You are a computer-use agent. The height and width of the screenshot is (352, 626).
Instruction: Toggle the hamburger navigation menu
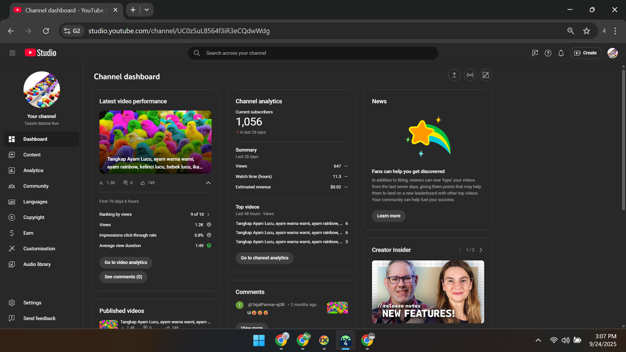[x=12, y=53]
